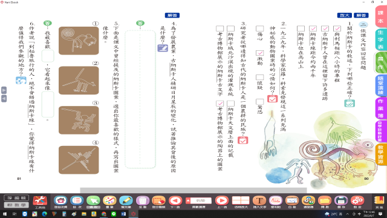Click the horizontal scrollbar below the page

tap(193, 190)
